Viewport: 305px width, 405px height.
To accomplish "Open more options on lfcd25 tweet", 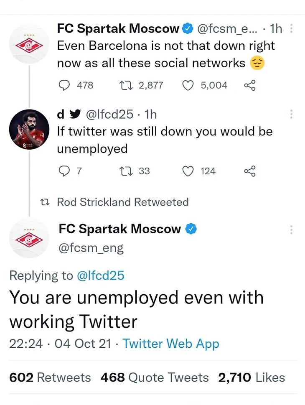I will click(x=291, y=114).
